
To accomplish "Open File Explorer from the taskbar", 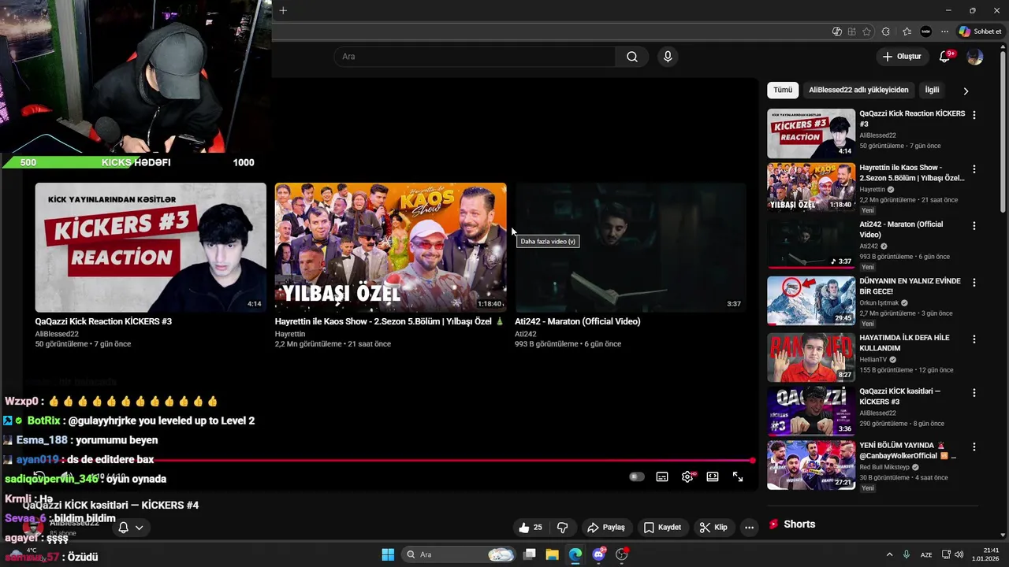I will click(552, 554).
